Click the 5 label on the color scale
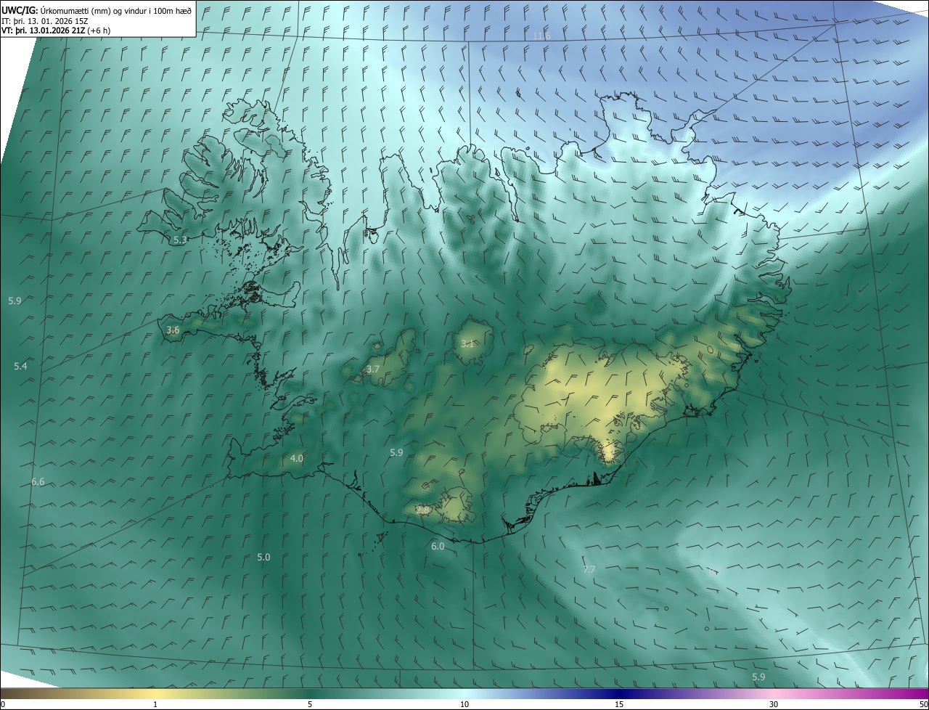 point(310,704)
